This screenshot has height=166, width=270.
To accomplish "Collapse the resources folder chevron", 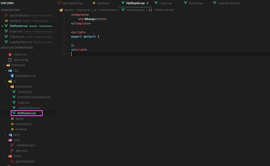I will tap(3, 65).
